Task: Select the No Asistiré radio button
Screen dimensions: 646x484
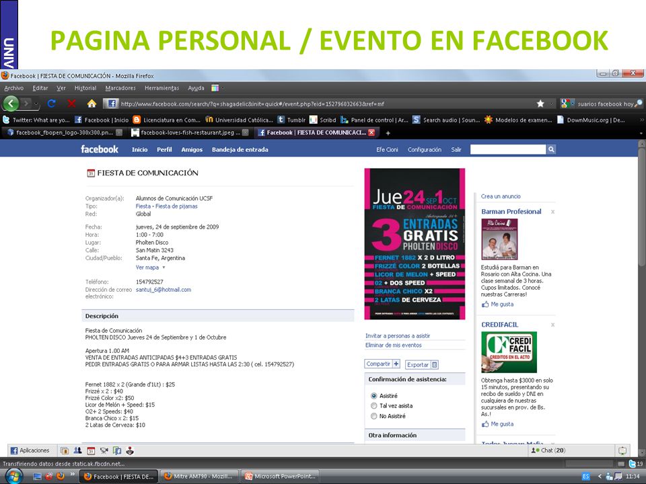Action: pyautogui.click(x=373, y=416)
